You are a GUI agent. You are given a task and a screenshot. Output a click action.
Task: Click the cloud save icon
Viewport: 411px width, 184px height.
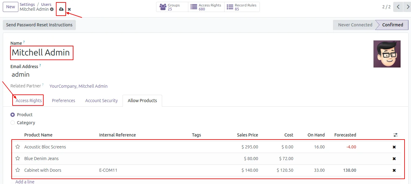61,9
